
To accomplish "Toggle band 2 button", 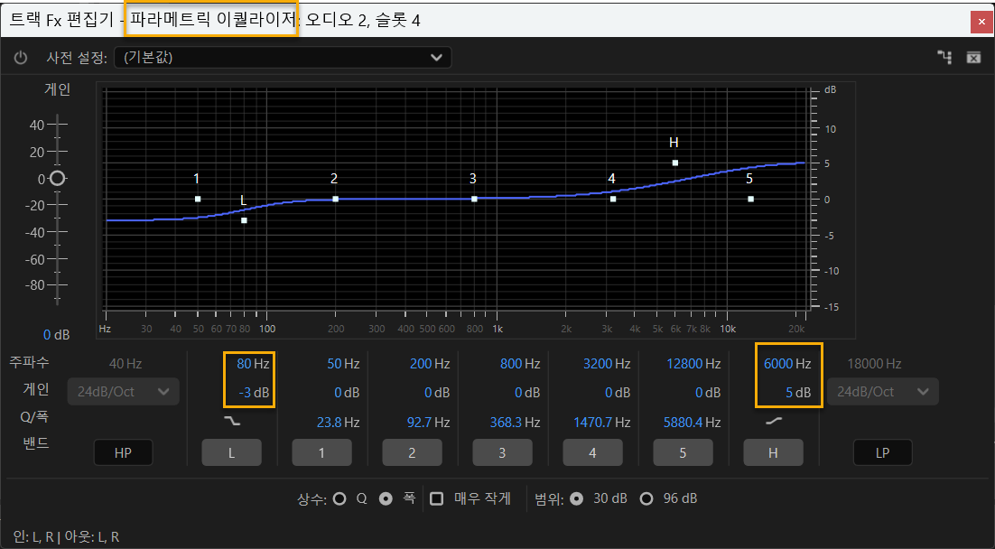I will 412,452.
